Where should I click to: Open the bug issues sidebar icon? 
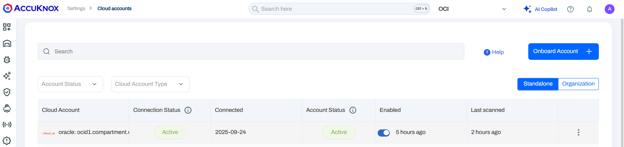[7, 60]
